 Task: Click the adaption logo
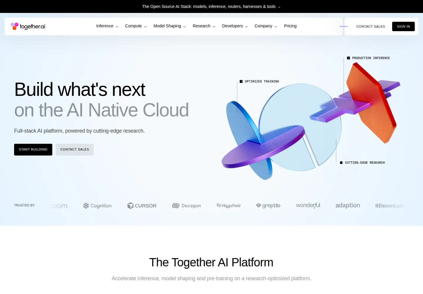(348, 206)
